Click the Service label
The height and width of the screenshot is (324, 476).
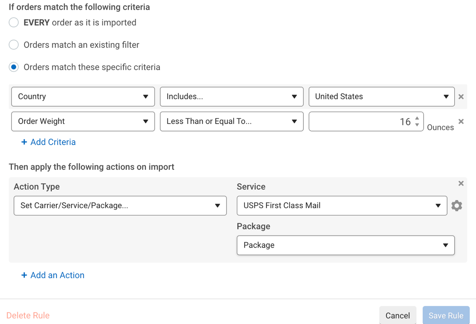pyautogui.click(x=251, y=187)
